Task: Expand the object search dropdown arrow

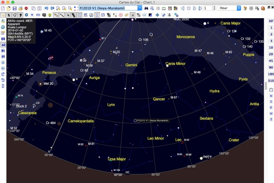Action: click(140, 8)
